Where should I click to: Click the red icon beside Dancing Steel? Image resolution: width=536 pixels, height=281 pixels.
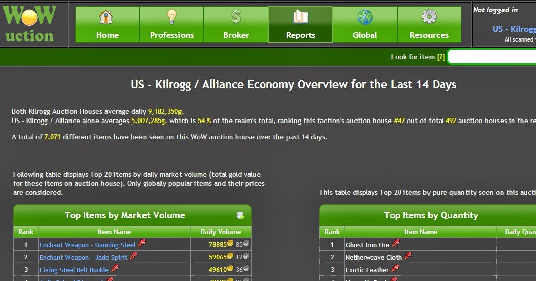[x=141, y=244]
